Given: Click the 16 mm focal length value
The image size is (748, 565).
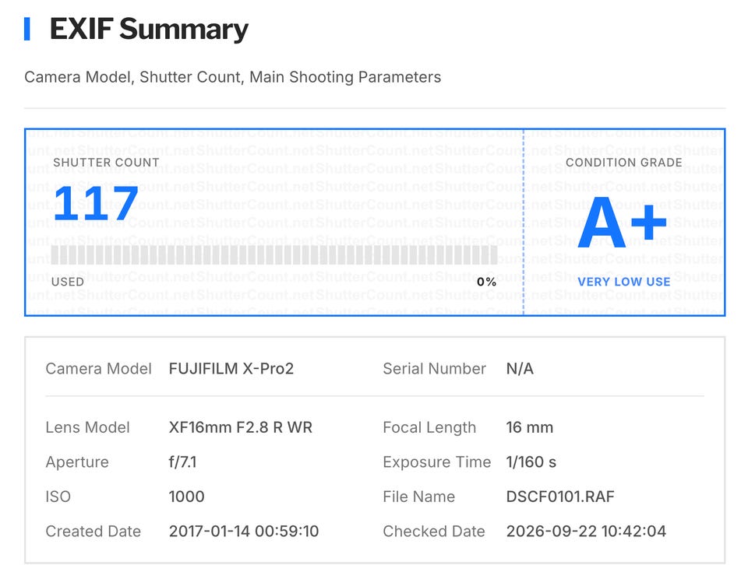Looking at the screenshot, I should [x=530, y=427].
